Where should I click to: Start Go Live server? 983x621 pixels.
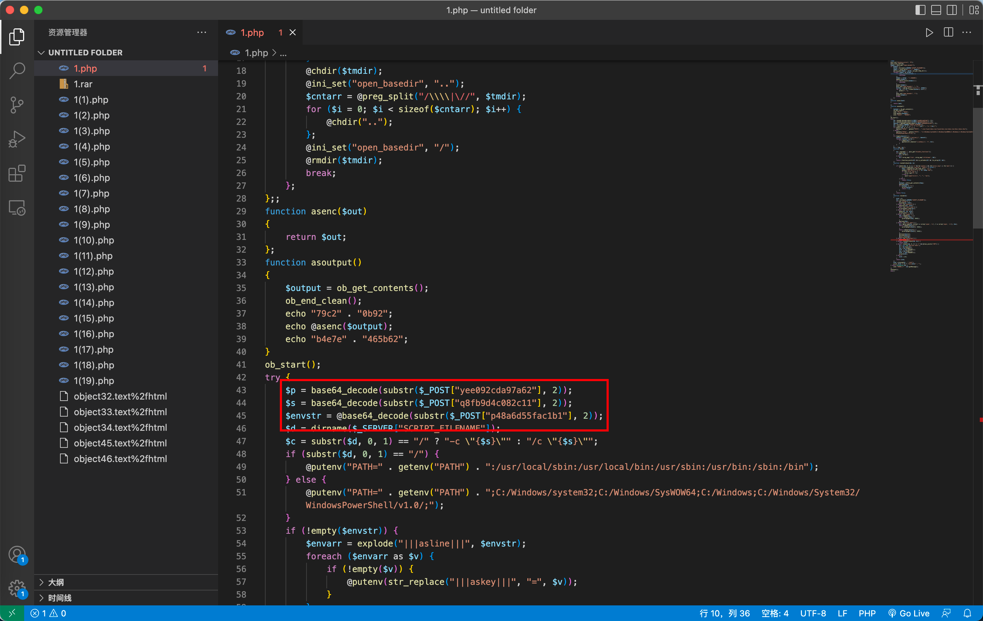coord(909,613)
